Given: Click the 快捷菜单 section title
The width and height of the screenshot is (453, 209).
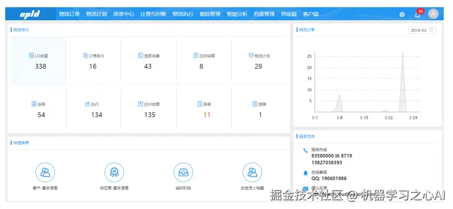Looking at the screenshot, I should [x=21, y=142].
